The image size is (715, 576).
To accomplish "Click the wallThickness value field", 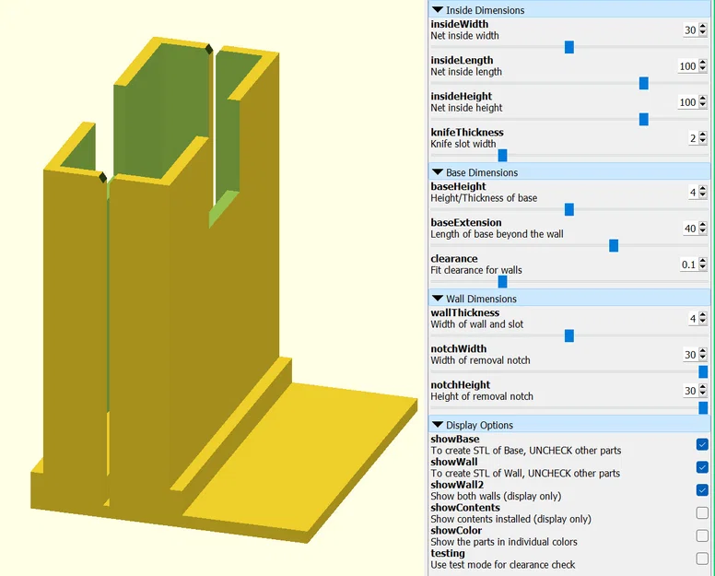I will (693, 319).
